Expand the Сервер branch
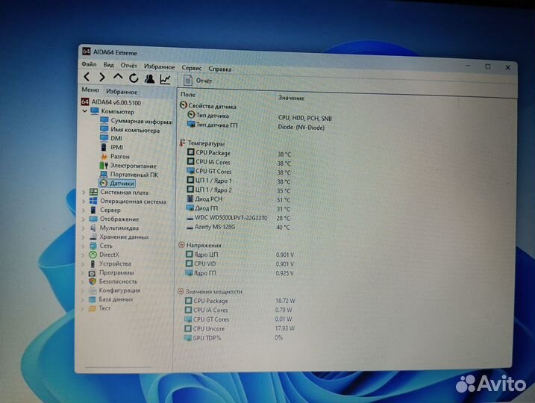 click(x=84, y=210)
